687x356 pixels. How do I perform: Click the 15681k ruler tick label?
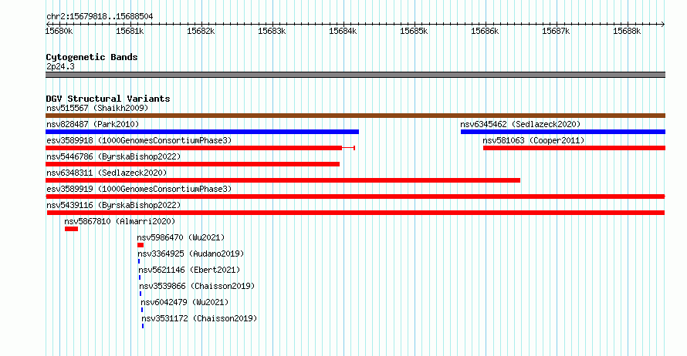tap(130, 31)
